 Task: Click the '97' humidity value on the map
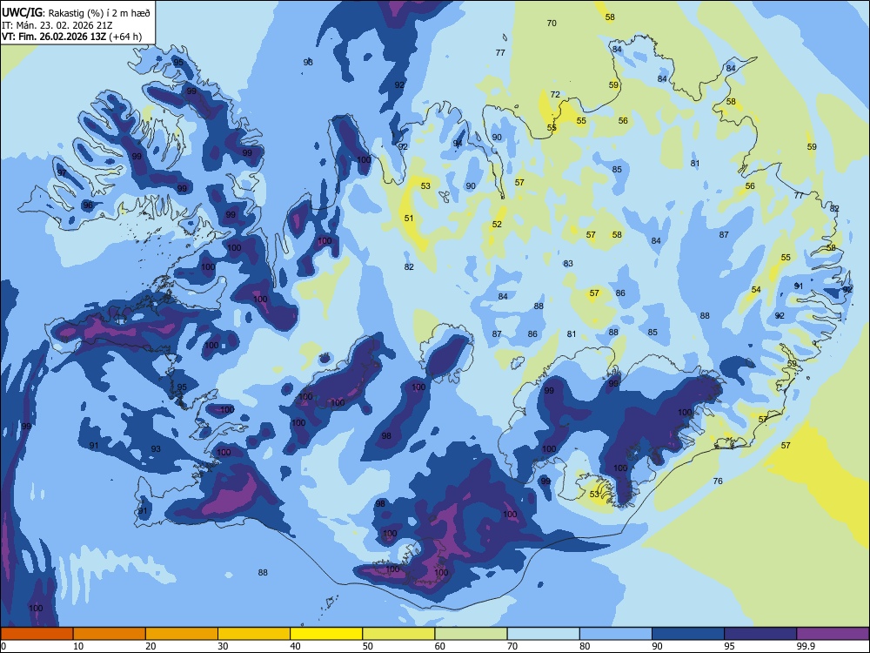point(62,173)
